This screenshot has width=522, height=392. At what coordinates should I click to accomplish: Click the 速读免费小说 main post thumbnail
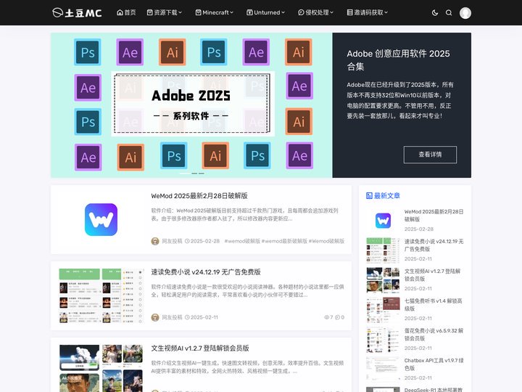coord(101,295)
